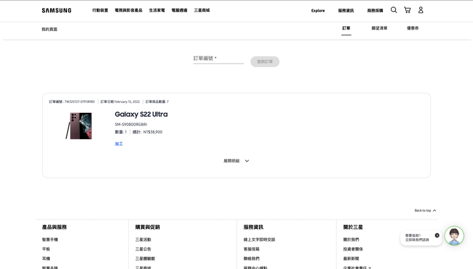Click the order date February 15, 2022
473x269 pixels.
[x=127, y=102]
